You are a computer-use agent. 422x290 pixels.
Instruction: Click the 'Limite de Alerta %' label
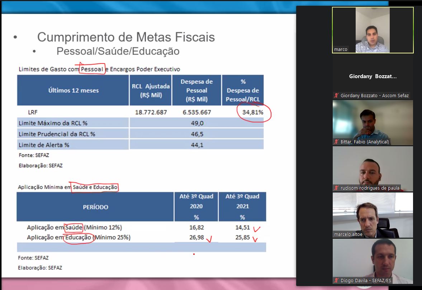coord(44,145)
